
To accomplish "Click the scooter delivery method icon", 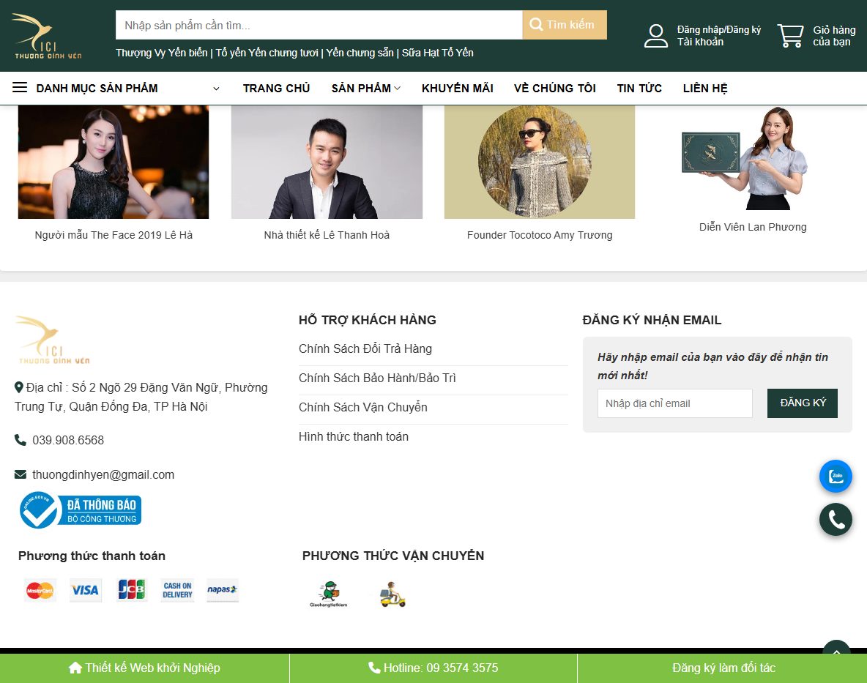I will tap(392, 593).
